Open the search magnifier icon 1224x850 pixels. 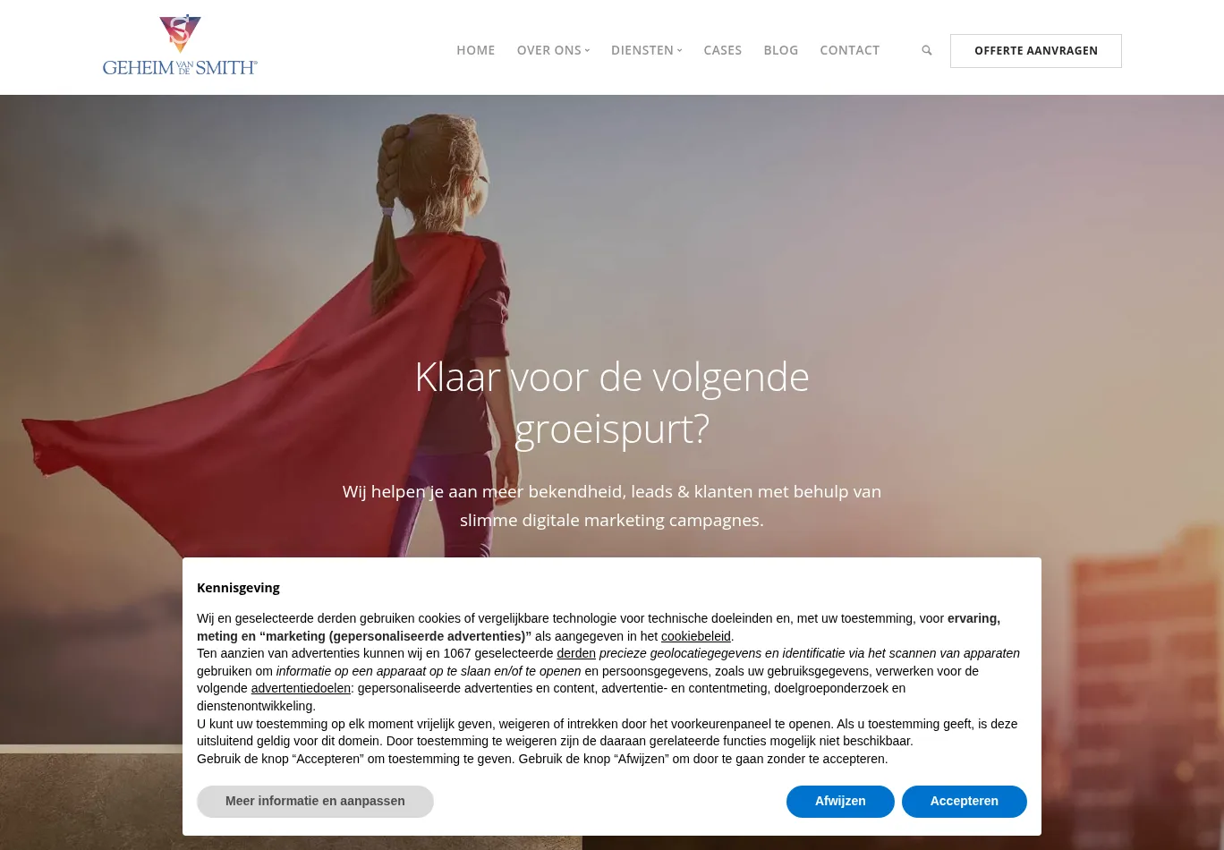(927, 50)
